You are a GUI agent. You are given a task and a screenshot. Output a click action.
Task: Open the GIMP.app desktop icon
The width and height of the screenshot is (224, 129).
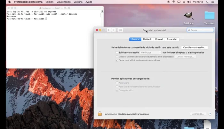coord(188,18)
